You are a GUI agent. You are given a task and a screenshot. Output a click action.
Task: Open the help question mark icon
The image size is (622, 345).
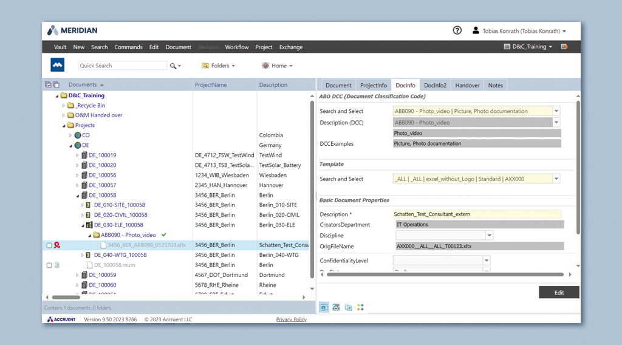[457, 30]
